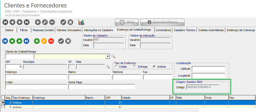Open the Endereço de Cobrança tab

pos(241,30)
